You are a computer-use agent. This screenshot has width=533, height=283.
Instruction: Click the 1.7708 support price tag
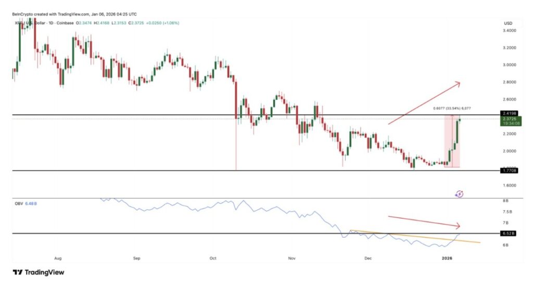[x=509, y=170]
